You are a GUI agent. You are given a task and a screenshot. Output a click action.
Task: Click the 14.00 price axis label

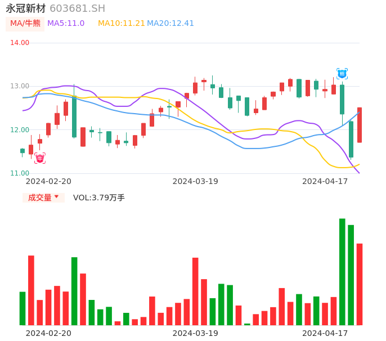(x=20, y=43)
